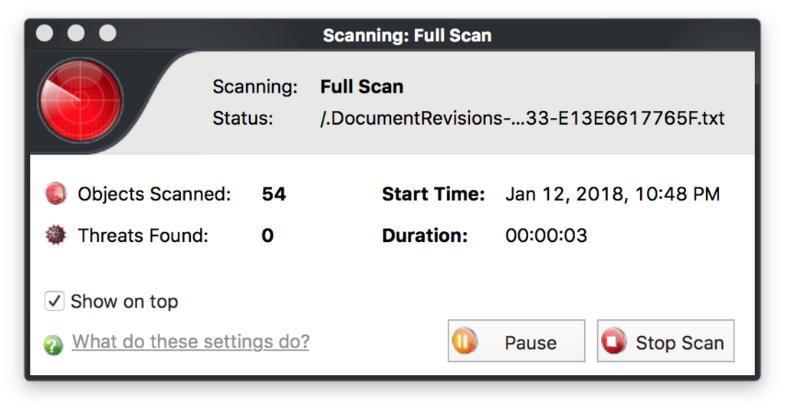
Task: Click the Show on top label
Action: tap(124, 302)
